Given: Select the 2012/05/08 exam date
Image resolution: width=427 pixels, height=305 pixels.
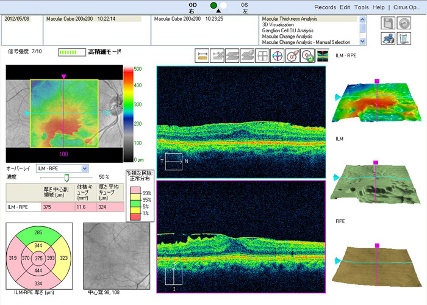Looking at the screenshot, I should coord(17,19).
